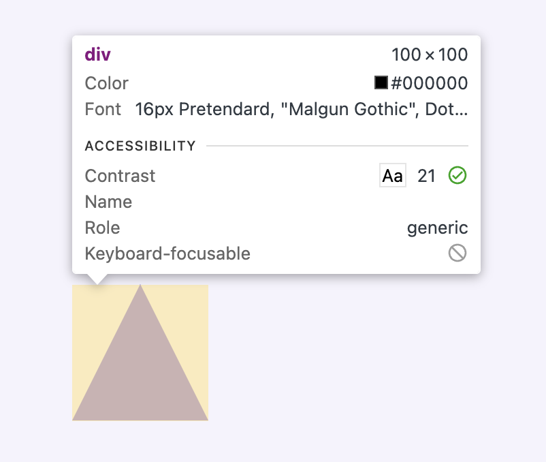Click the generic role value
The width and height of the screenshot is (546, 462).
coord(437,228)
